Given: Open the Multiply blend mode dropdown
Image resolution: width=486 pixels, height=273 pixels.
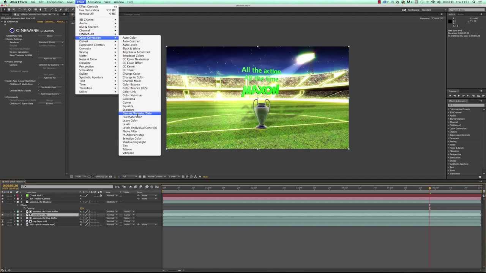Looking at the screenshot, I should (x=112, y=202).
